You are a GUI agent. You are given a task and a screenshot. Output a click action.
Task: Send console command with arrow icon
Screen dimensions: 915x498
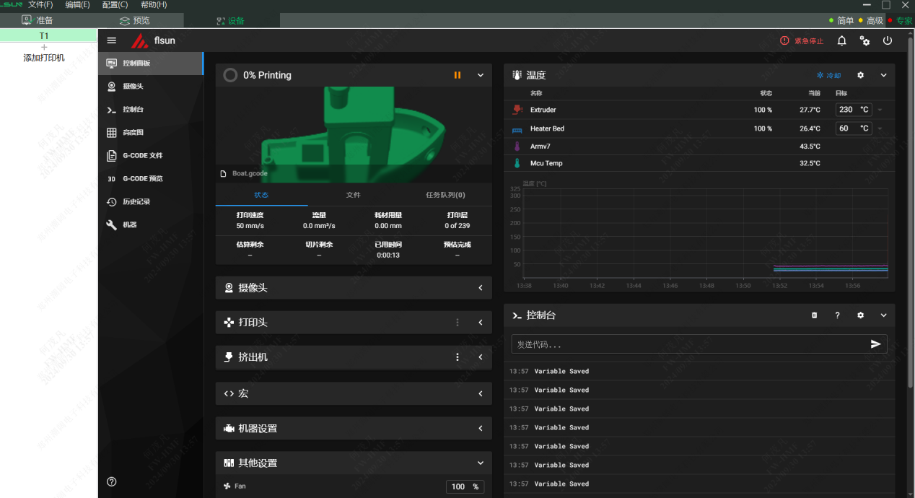[875, 344]
